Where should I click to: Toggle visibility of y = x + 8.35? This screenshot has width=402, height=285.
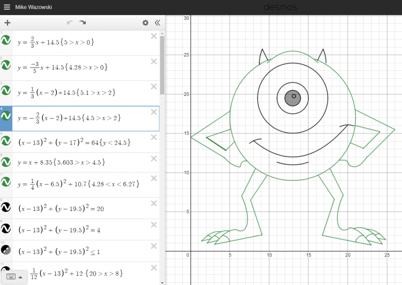(6, 162)
